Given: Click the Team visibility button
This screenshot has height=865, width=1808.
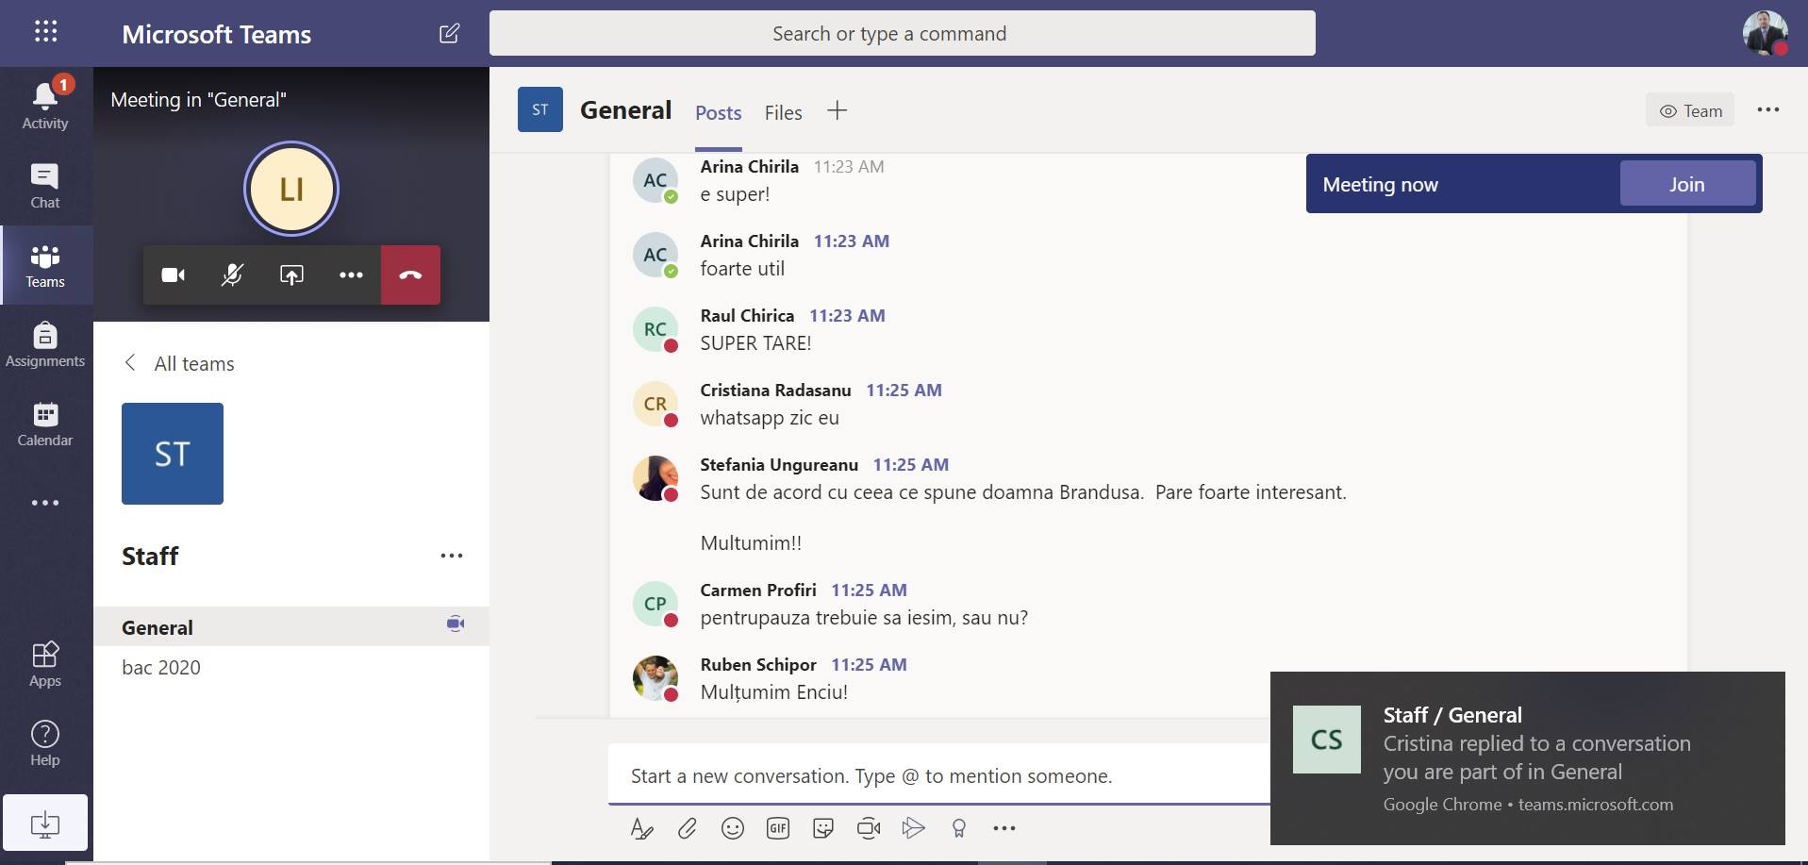Looking at the screenshot, I should 1690,110.
